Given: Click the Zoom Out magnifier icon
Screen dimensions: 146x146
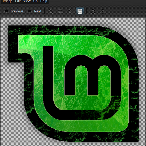Looking at the screenshot, I should [61, 11].
